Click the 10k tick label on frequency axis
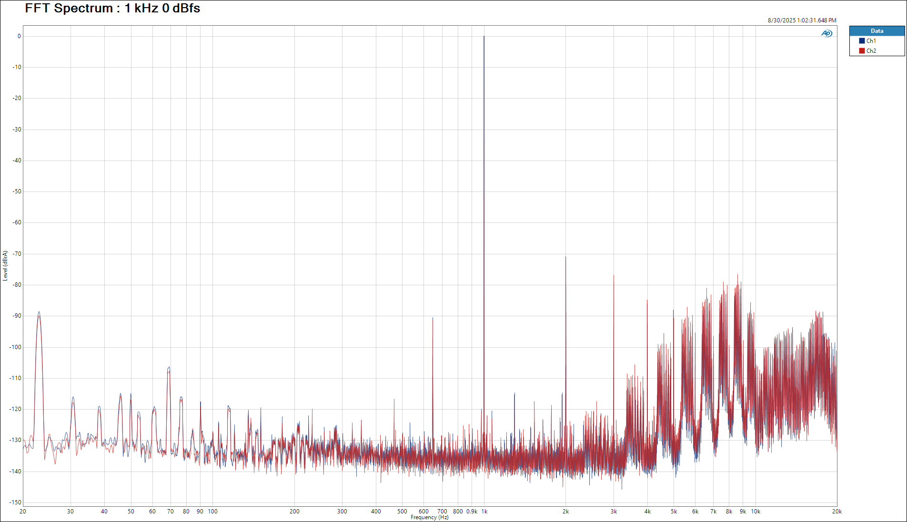 (756, 512)
